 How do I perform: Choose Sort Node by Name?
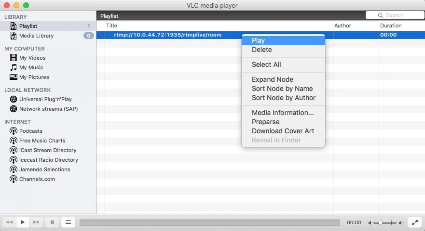[283, 89]
